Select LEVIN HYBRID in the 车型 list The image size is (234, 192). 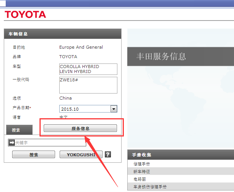click(75, 71)
